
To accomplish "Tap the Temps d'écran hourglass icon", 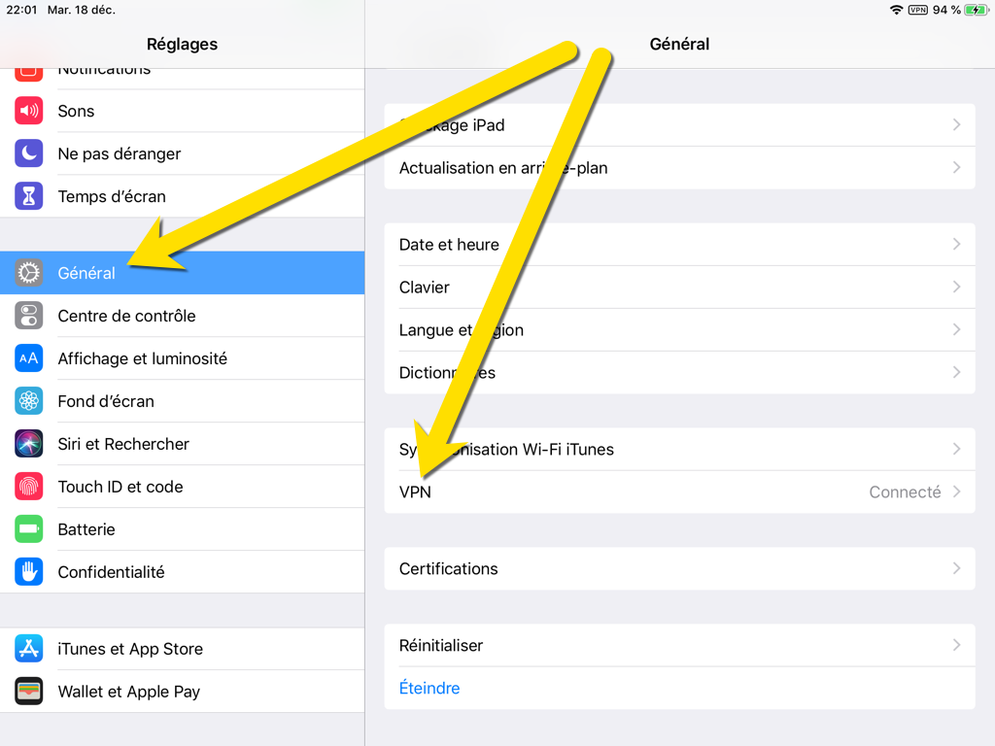I will (x=29, y=196).
